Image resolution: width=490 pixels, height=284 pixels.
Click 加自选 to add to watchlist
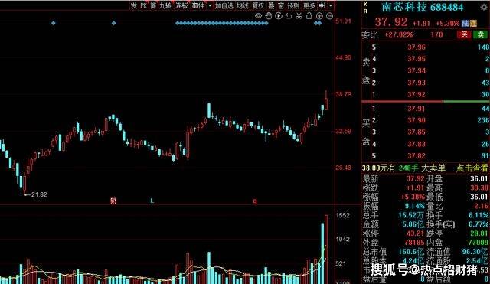(224, 5)
